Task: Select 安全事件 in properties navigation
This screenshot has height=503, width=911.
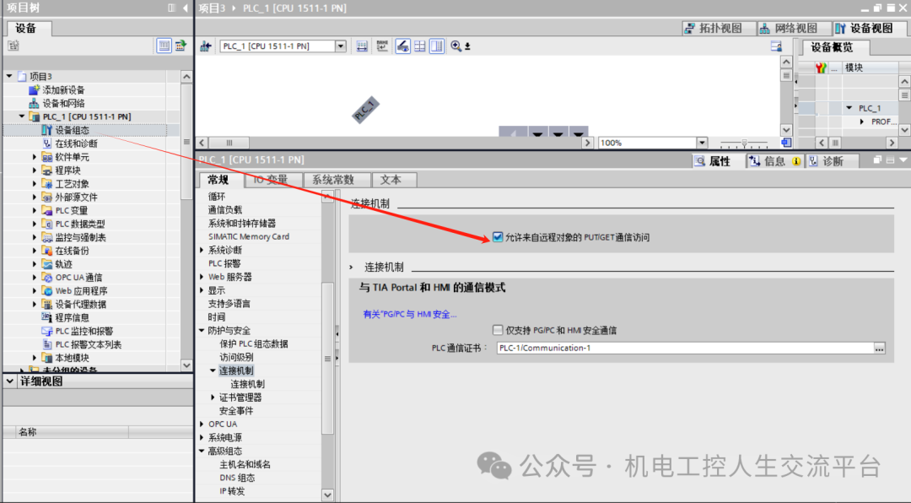Action: (236, 410)
